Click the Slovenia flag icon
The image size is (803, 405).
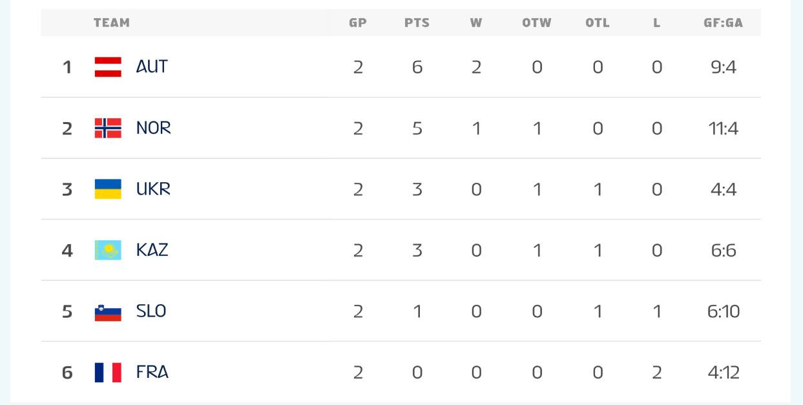point(108,311)
